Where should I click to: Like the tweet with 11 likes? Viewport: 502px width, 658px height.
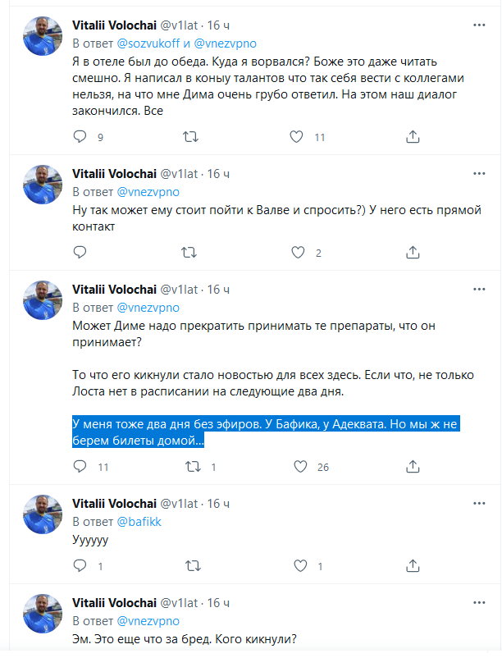[x=299, y=137]
